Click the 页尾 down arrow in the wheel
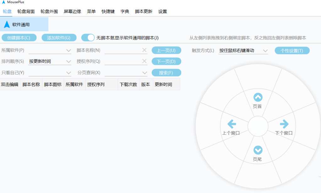The image size is (321, 193). [258, 150]
